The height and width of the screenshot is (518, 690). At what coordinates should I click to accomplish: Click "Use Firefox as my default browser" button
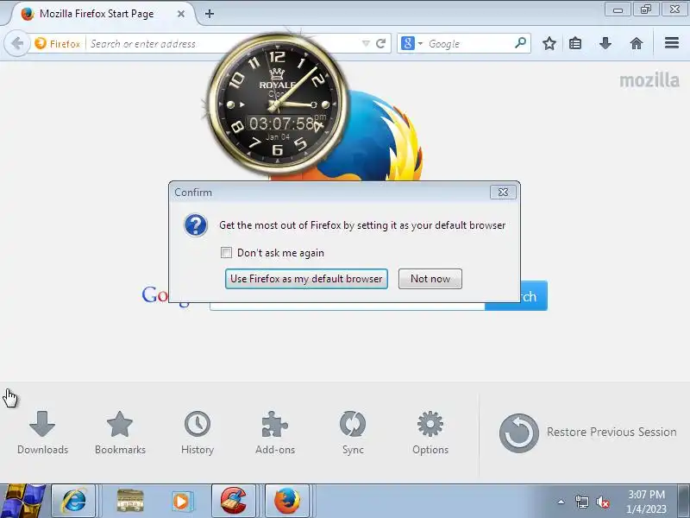306,279
